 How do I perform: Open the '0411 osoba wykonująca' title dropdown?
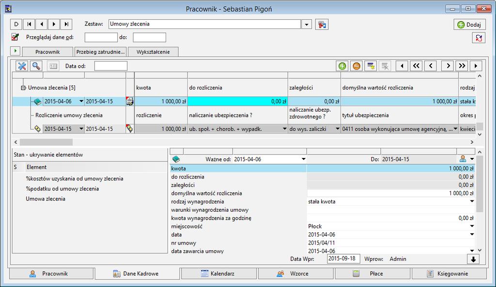455,129
